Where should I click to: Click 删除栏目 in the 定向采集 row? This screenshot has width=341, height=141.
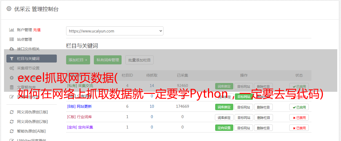coord(263,128)
